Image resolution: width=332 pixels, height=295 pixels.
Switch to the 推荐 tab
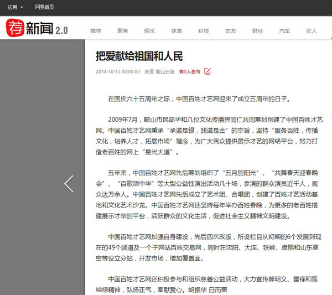pos(96,31)
